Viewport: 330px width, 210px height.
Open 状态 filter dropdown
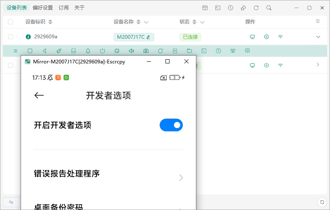[202, 22]
